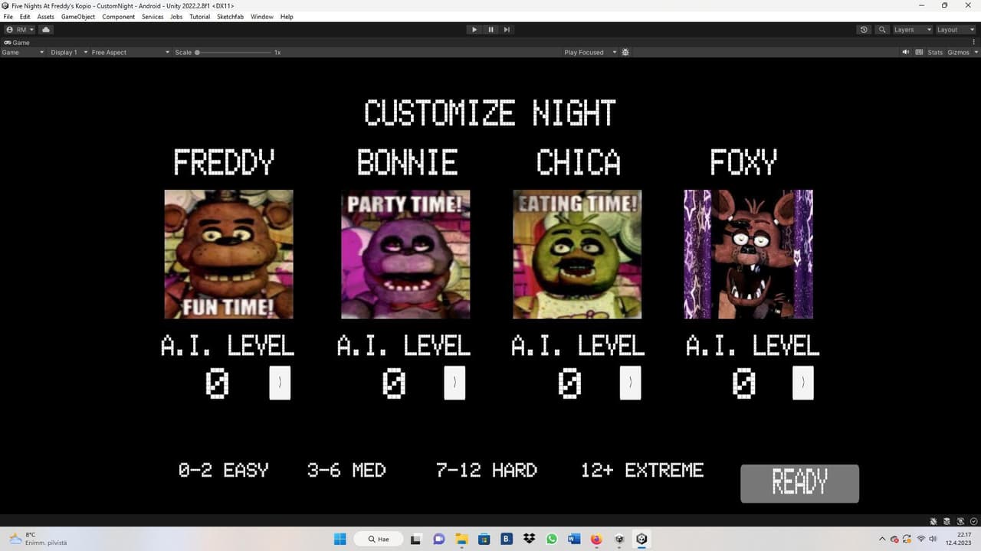Screen dimensions: 981x551
Task: Open the RM account dropdown
Action: coord(20,29)
